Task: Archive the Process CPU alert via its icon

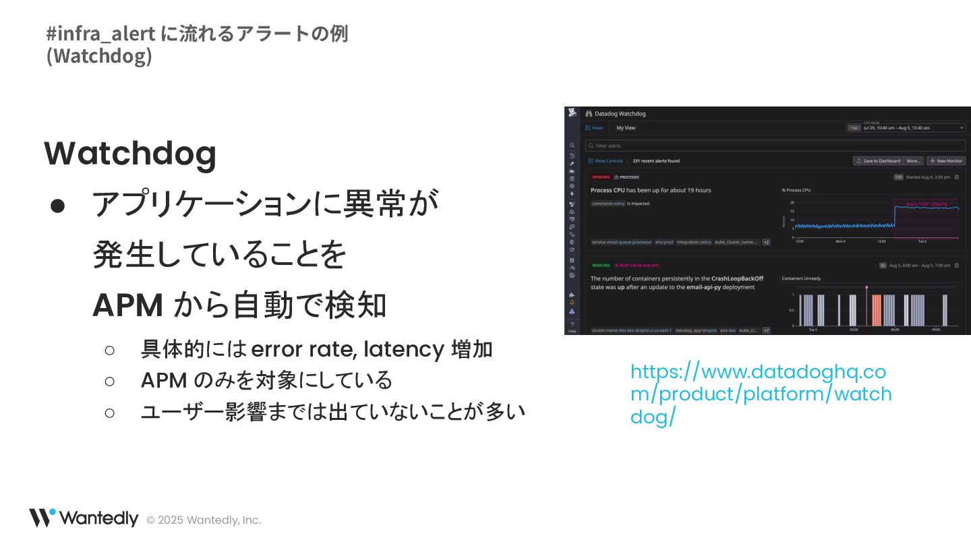Action: [x=957, y=177]
